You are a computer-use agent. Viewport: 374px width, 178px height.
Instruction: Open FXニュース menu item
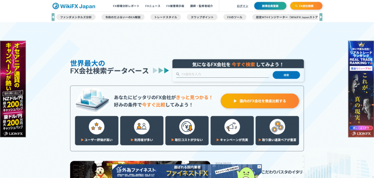click(x=153, y=6)
